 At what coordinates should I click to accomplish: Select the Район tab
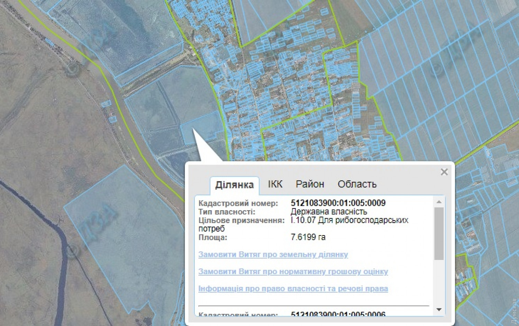[310, 184]
